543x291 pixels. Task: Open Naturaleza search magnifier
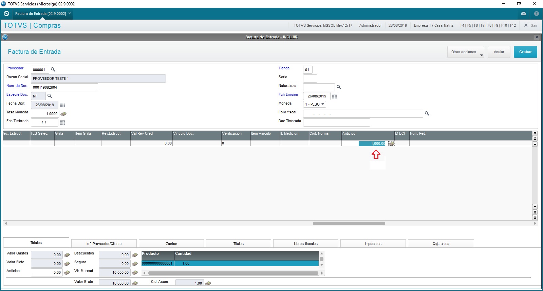[339, 87]
